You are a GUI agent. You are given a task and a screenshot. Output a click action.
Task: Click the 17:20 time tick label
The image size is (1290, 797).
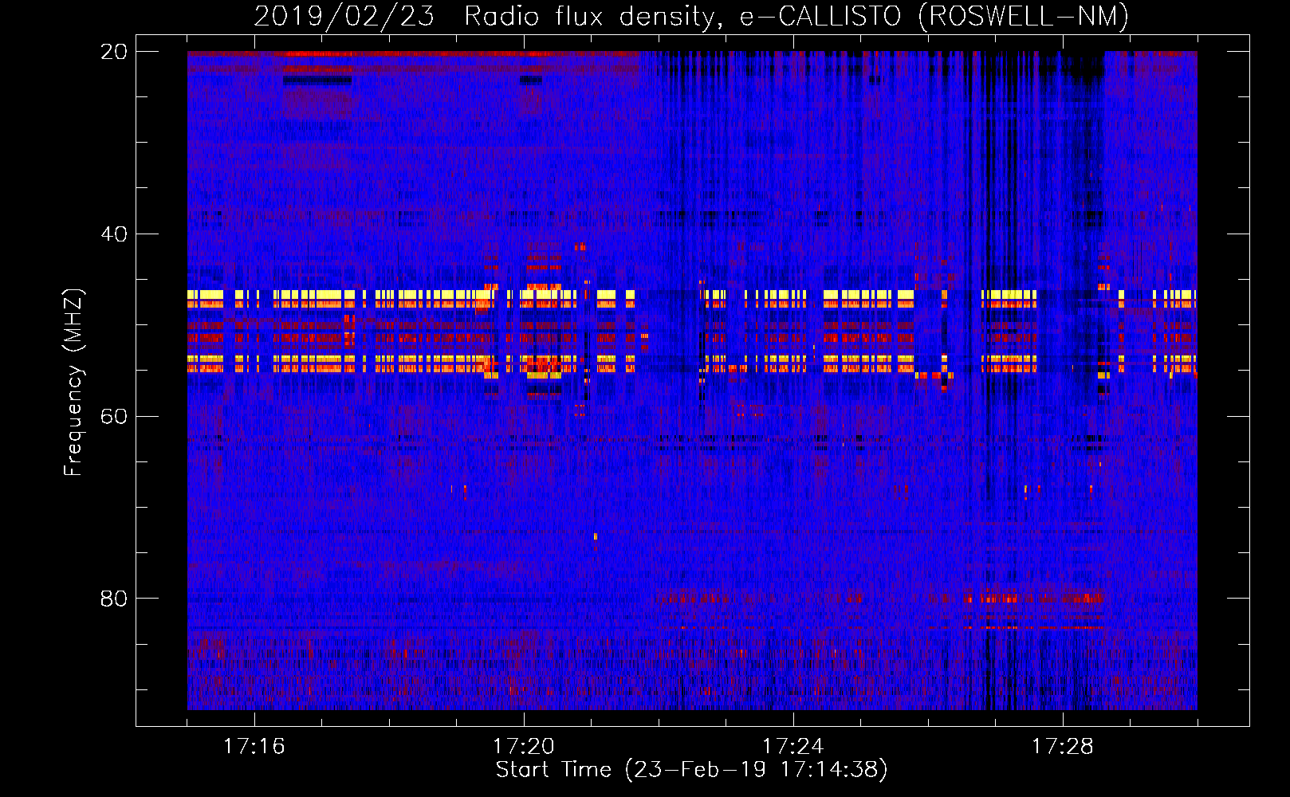(x=524, y=746)
